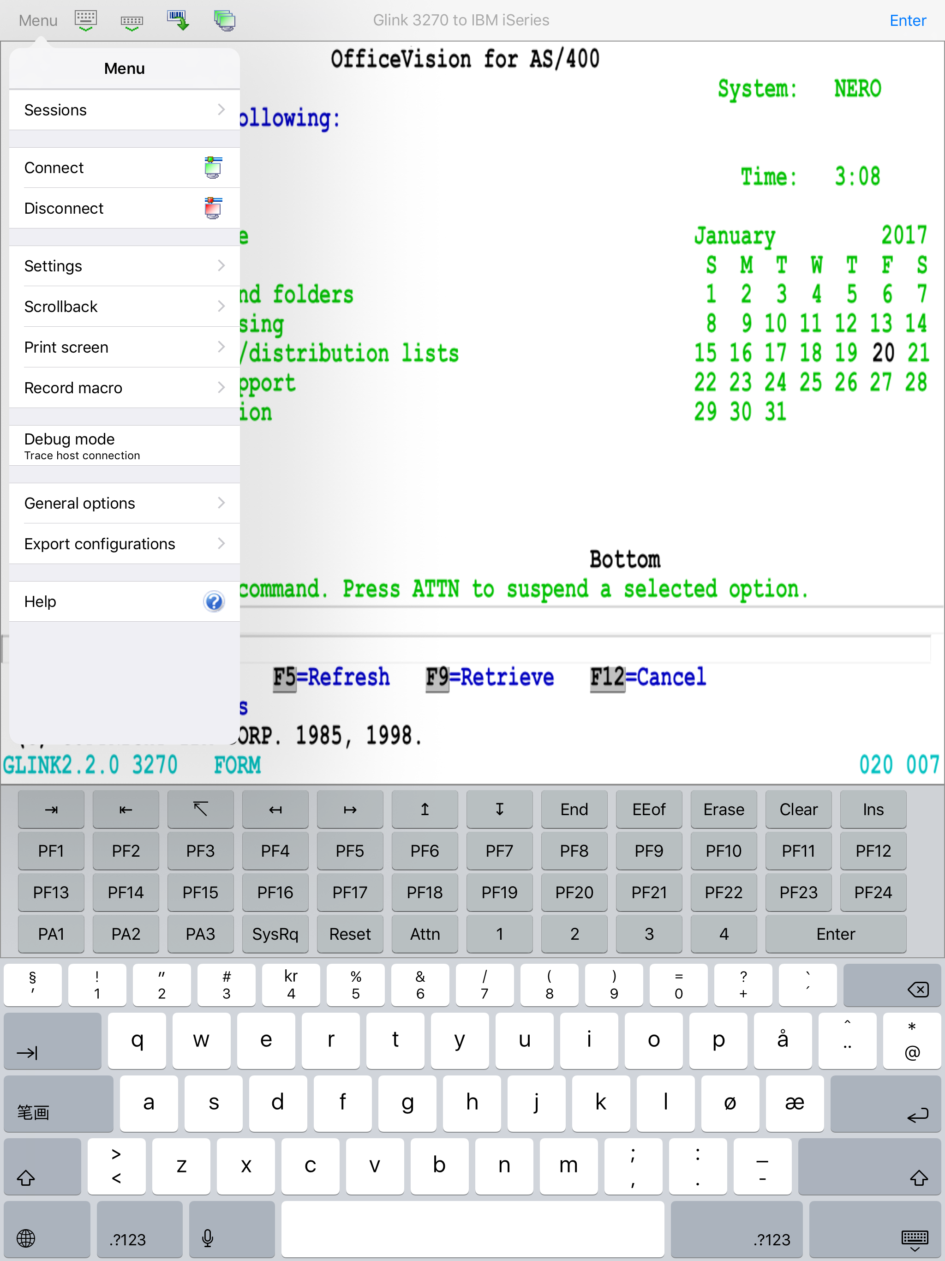Enable Debug mode to trace host connection
The width and height of the screenshot is (945, 1261).
click(x=124, y=445)
